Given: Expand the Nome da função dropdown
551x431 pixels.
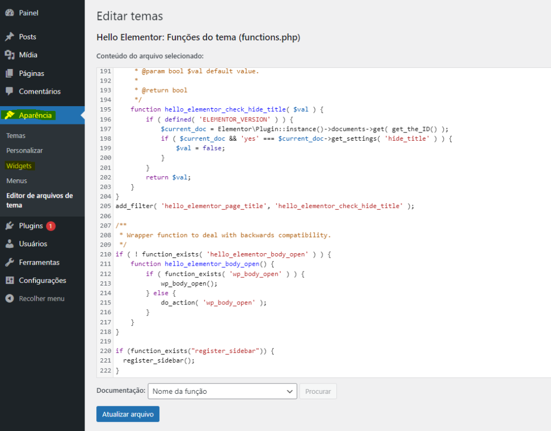Looking at the screenshot, I should coord(222,391).
